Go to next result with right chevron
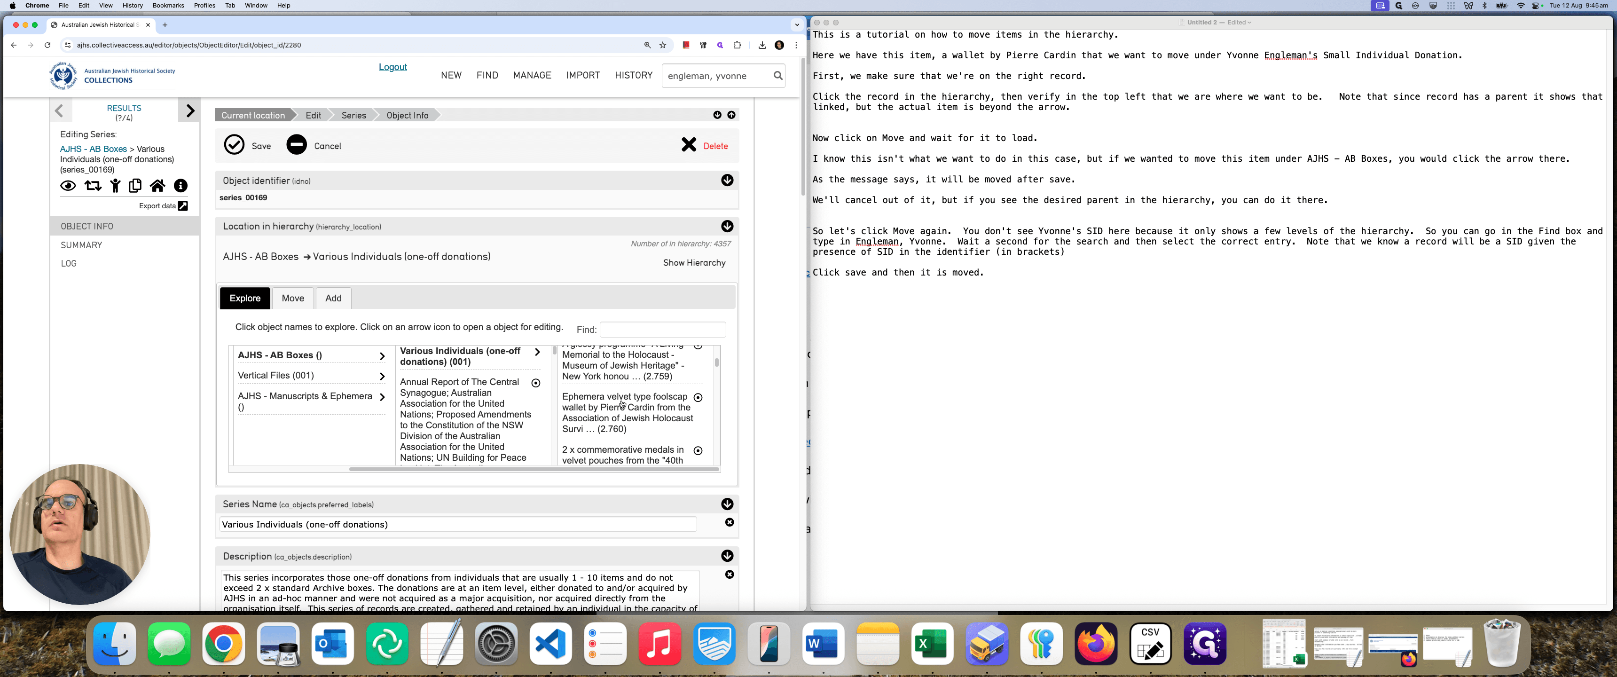This screenshot has height=677, width=1617. (189, 111)
